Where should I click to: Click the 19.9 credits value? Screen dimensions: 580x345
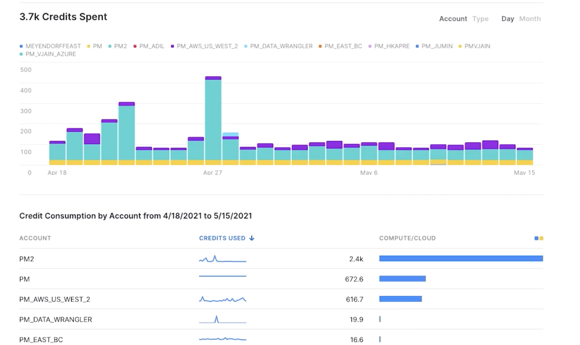click(x=356, y=319)
